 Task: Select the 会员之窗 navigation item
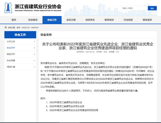click(71, 20)
